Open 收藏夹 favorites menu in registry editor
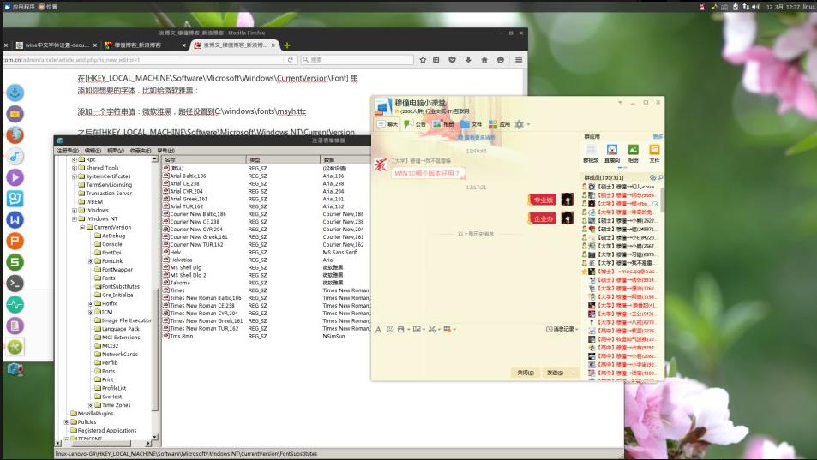Viewport: 817px width, 460px height. (x=140, y=151)
